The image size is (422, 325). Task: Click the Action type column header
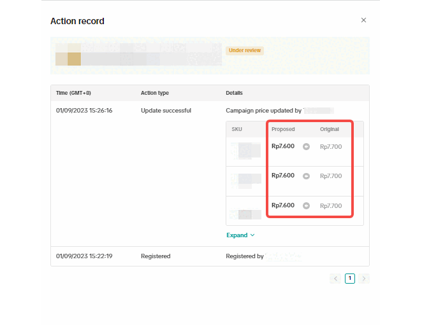(x=155, y=93)
